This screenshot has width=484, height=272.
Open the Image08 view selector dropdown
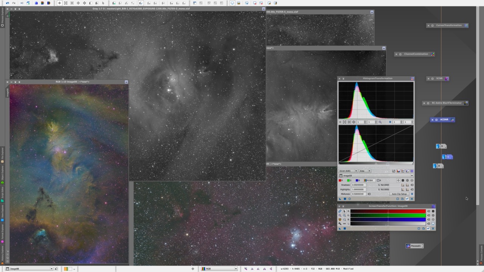coord(412,176)
